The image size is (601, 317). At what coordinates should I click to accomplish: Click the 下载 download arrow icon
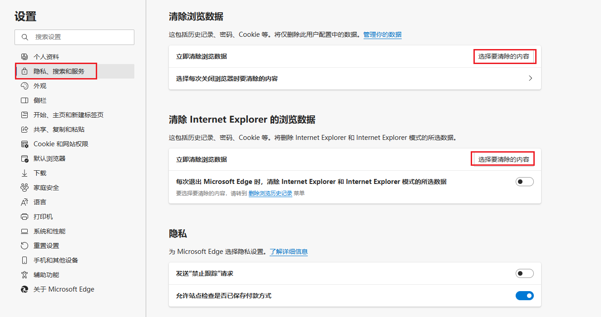pyautogui.click(x=25, y=173)
